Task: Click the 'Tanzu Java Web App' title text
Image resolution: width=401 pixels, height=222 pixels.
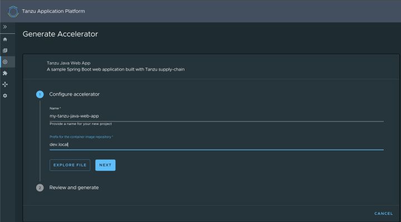Action: point(69,63)
